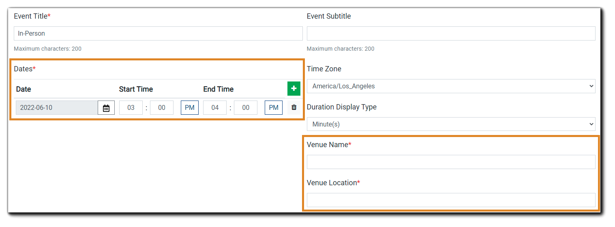Delete the 2022-06-10 date row
The height and width of the screenshot is (227, 615).
pyautogui.click(x=294, y=107)
